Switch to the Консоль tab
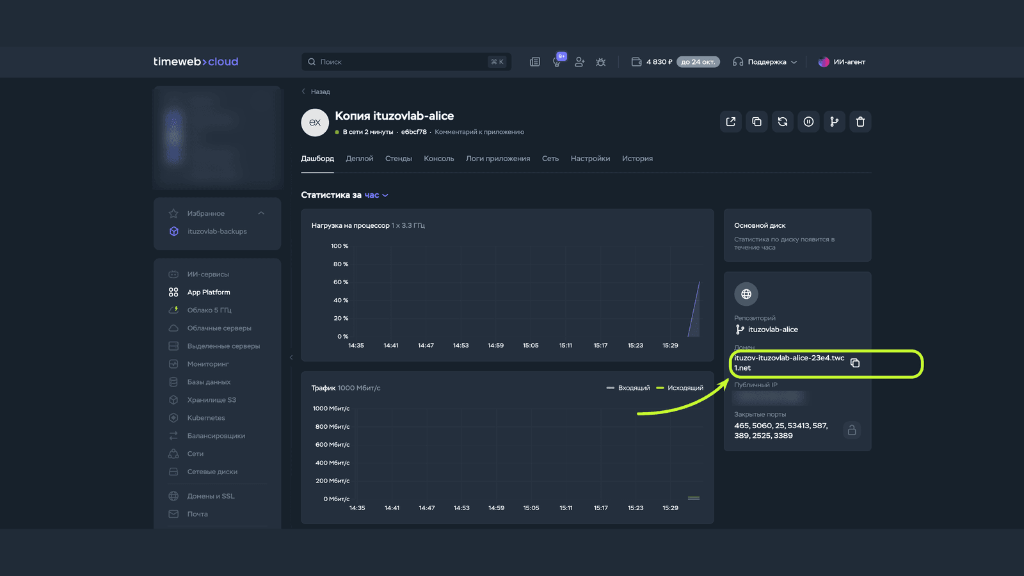The image size is (1024, 576). pos(439,159)
